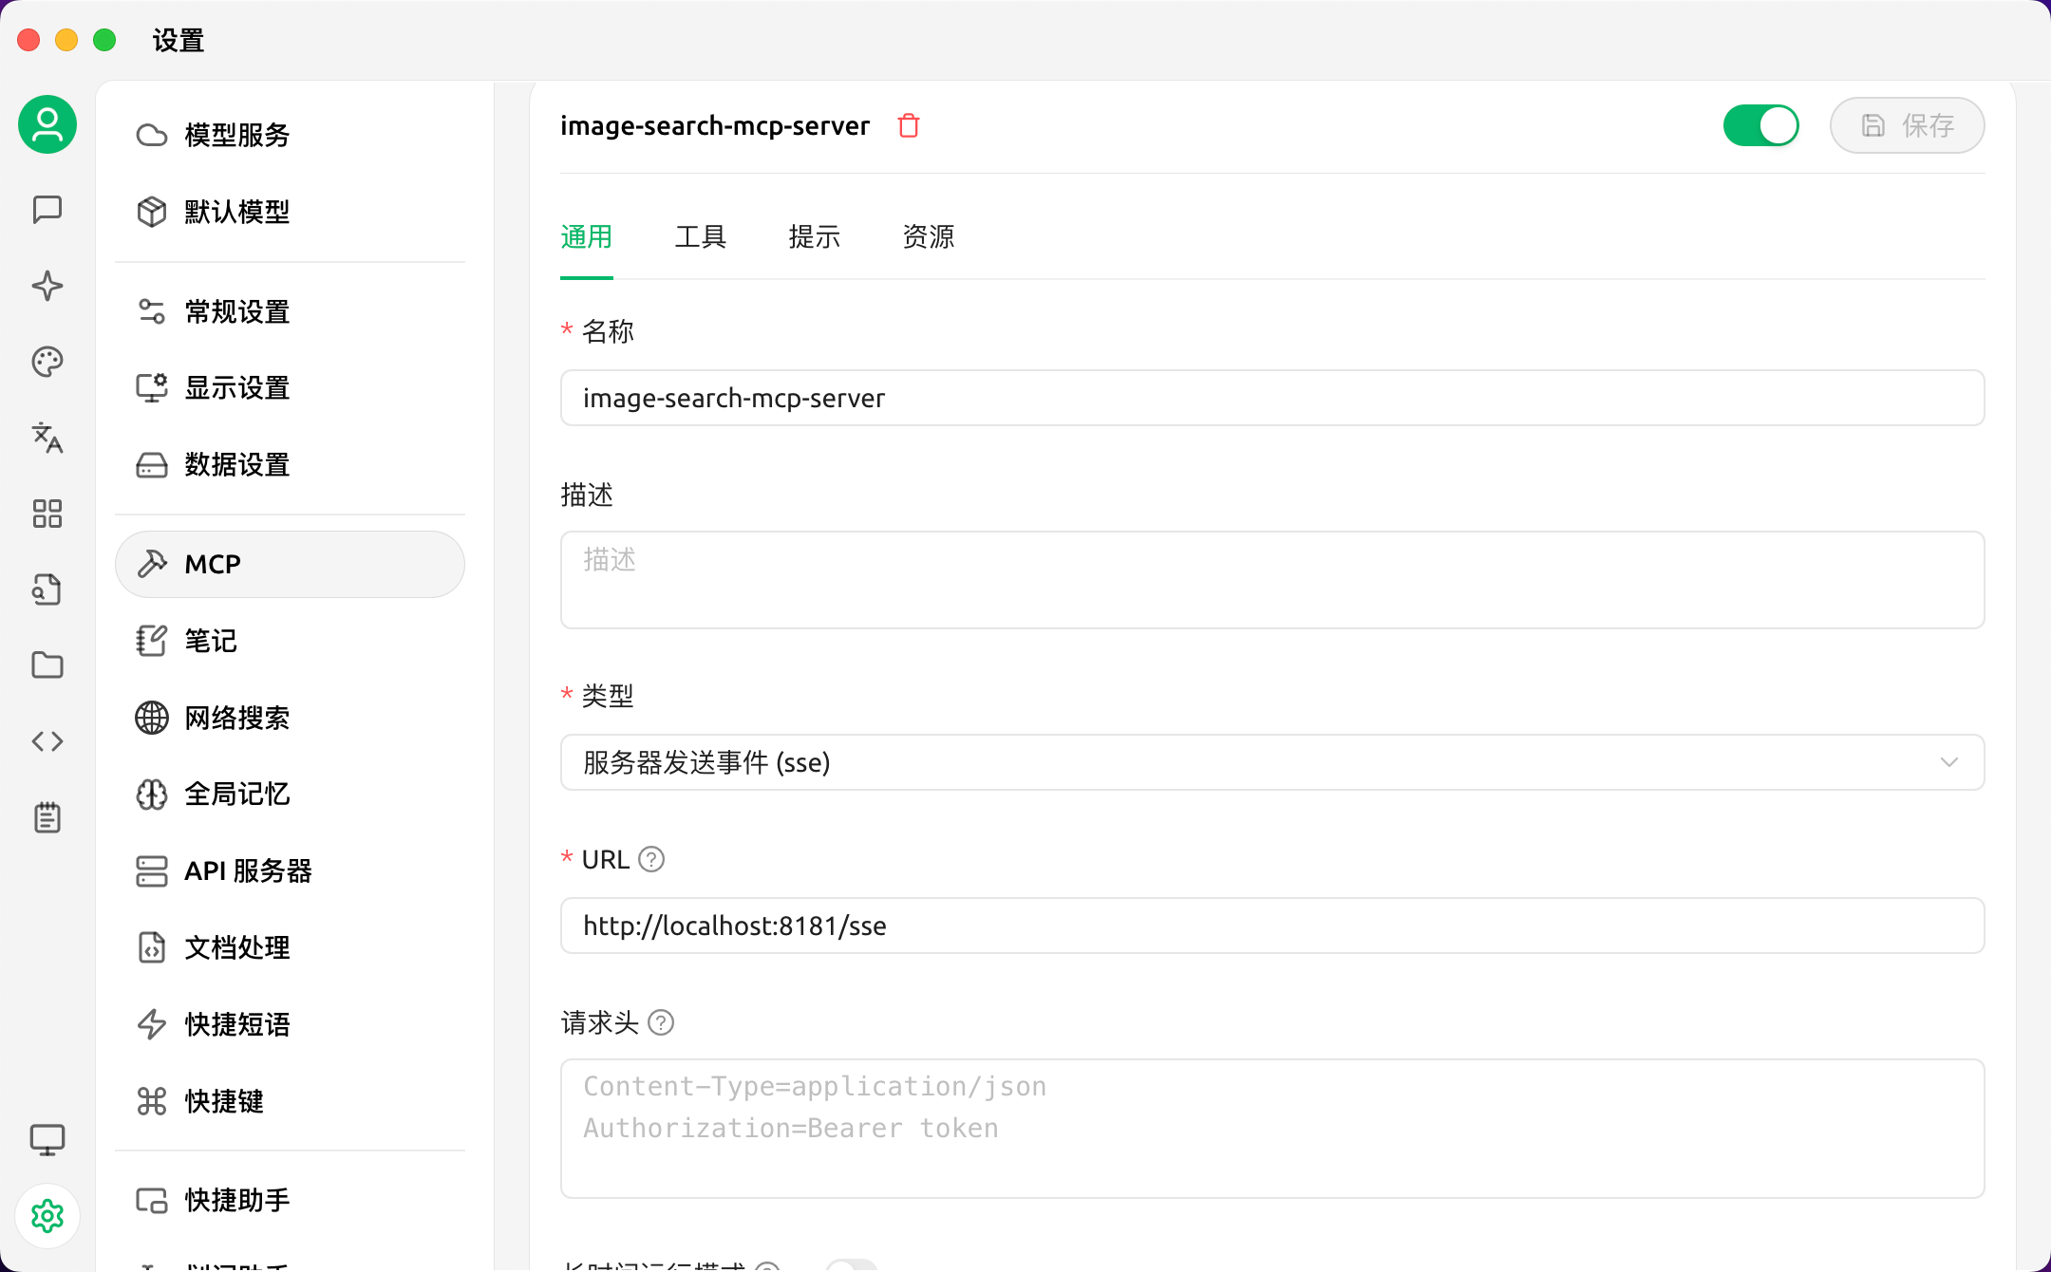This screenshot has width=2051, height=1272.
Task: Click the green settings gear icon
Action: (47, 1216)
